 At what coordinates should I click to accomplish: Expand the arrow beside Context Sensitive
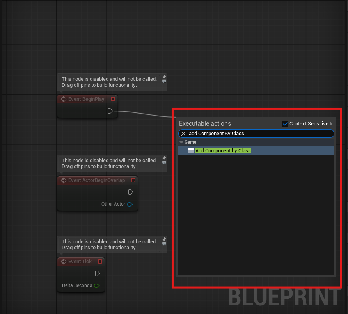click(331, 124)
